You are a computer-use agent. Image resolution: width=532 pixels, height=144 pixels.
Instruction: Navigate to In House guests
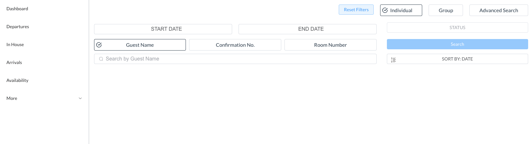tap(15, 44)
